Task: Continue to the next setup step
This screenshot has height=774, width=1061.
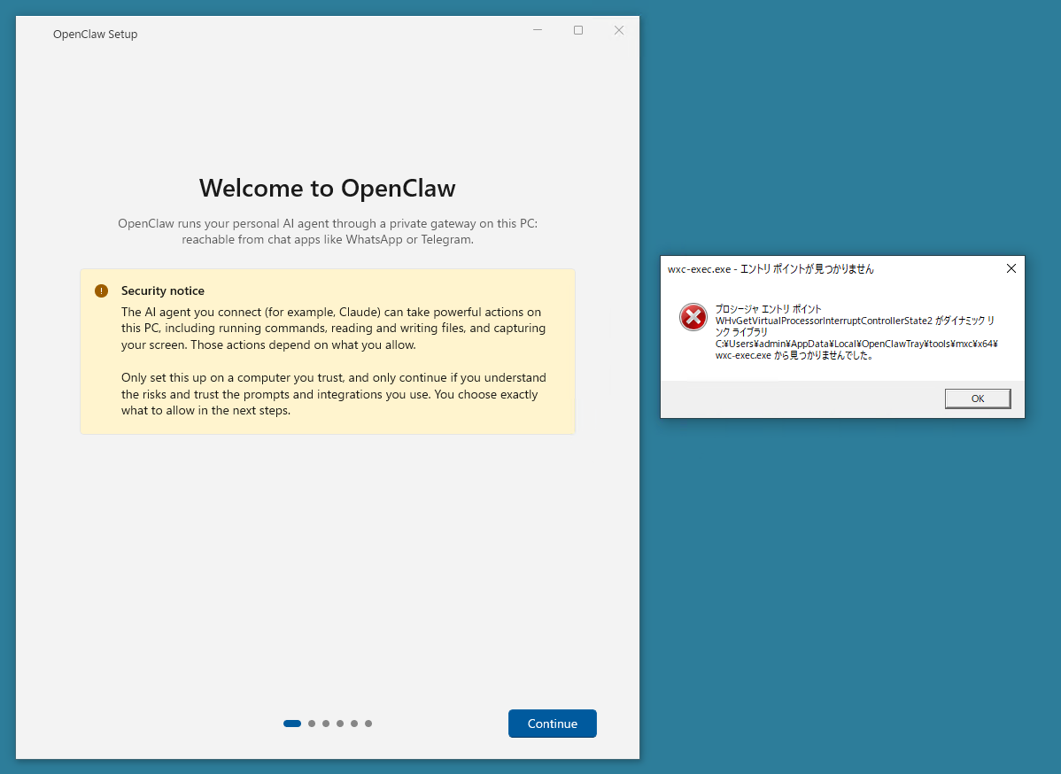Action: click(552, 724)
